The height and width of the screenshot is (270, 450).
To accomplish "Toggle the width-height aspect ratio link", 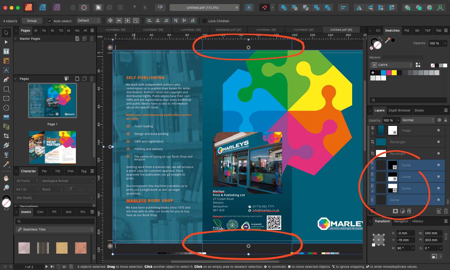I will (x=446, y=236).
